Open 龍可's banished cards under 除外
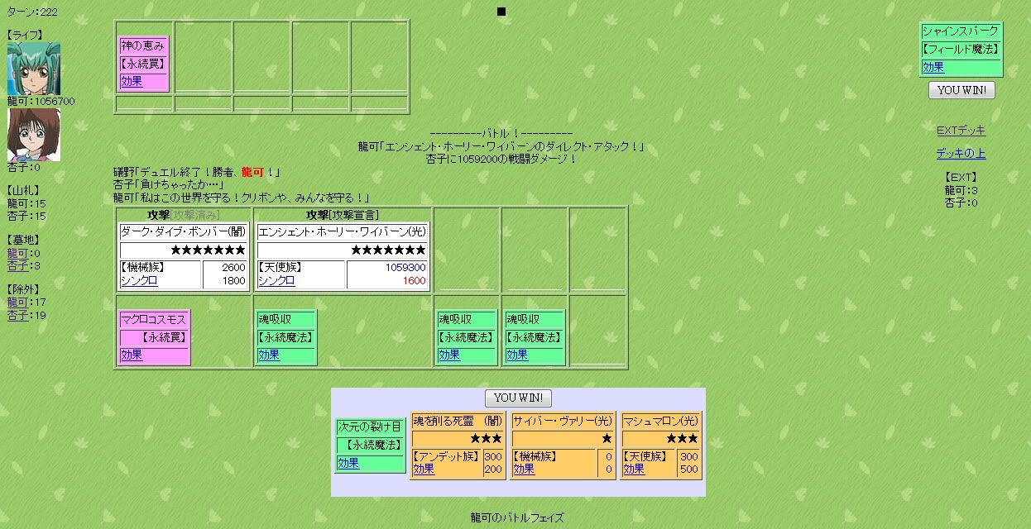 (17, 303)
